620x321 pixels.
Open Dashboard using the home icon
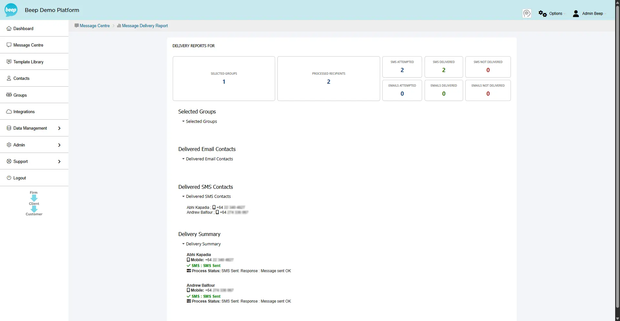click(x=9, y=28)
